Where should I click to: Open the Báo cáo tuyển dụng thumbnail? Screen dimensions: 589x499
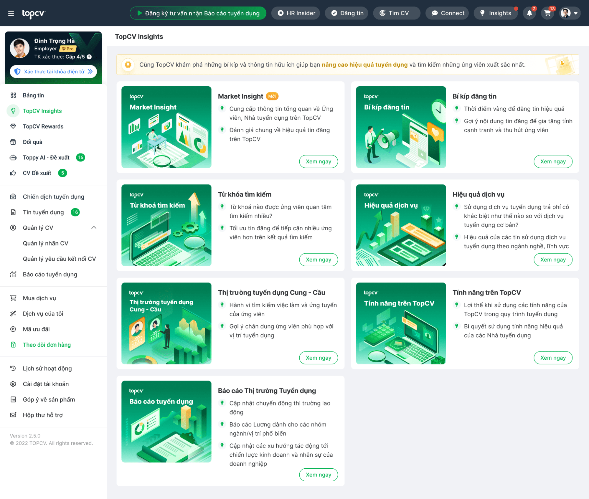(166, 422)
